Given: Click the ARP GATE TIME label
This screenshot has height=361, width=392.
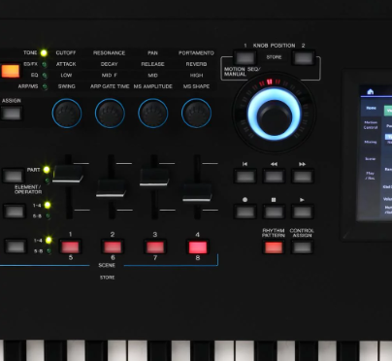Looking at the screenshot, I should coord(110,86).
